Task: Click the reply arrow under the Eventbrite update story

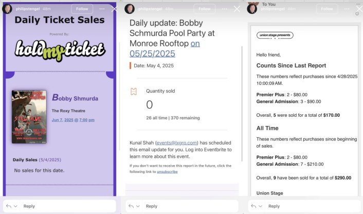Action: coord(131,206)
